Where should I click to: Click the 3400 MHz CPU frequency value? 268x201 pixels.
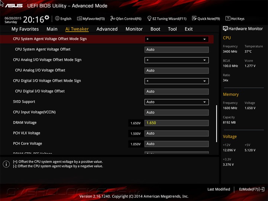(x=230, y=51)
